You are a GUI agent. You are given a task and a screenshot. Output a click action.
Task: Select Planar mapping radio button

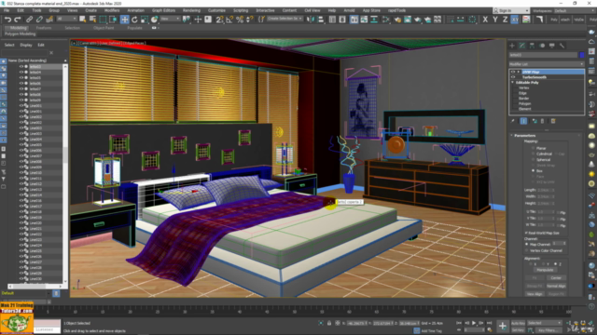tap(533, 148)
